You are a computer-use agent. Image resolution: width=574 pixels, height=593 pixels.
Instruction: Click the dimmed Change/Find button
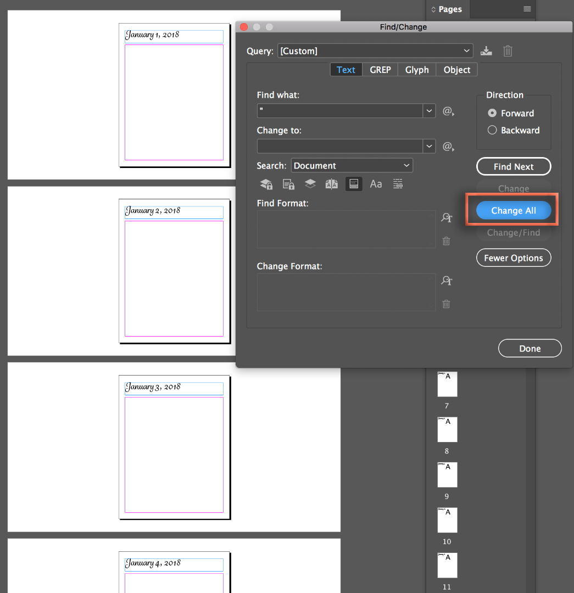click(514, 233)
